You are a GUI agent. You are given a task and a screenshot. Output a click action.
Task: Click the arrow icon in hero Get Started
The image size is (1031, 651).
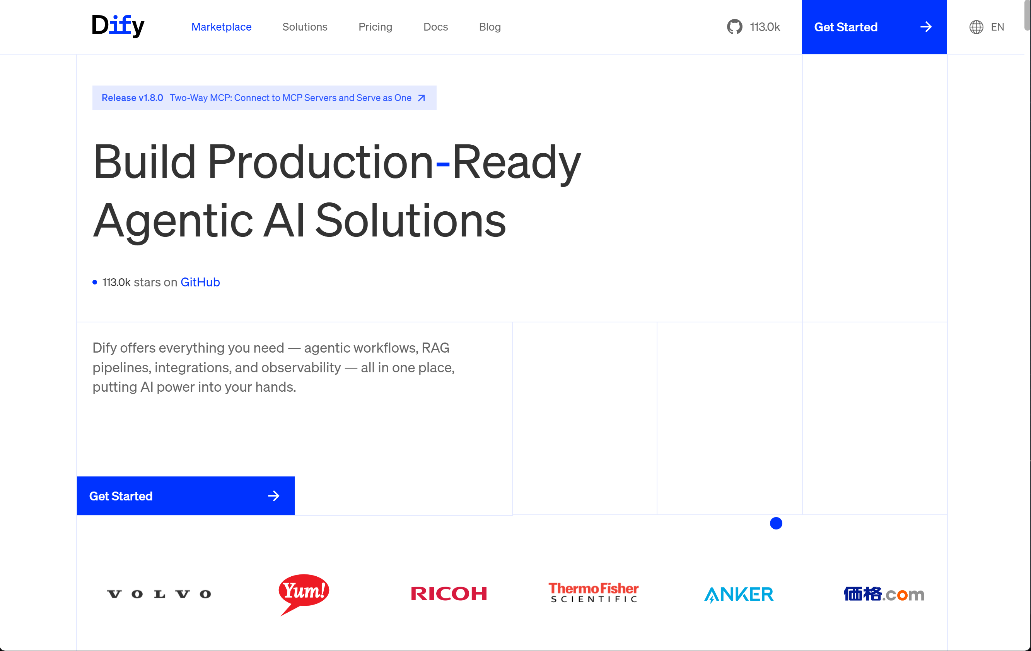coord(273,496)
